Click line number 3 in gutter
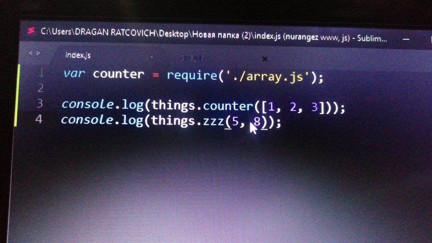This screenshot has height=243, width=432. pyautogui.click(x=40, y=104)
